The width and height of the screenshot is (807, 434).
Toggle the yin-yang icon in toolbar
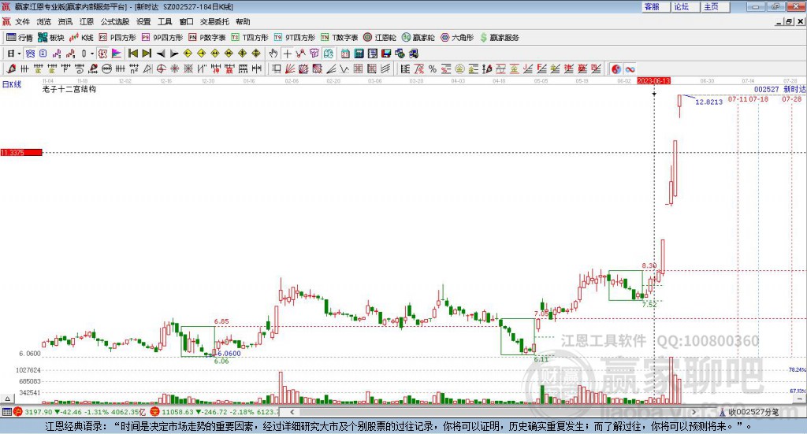(615, 69)
